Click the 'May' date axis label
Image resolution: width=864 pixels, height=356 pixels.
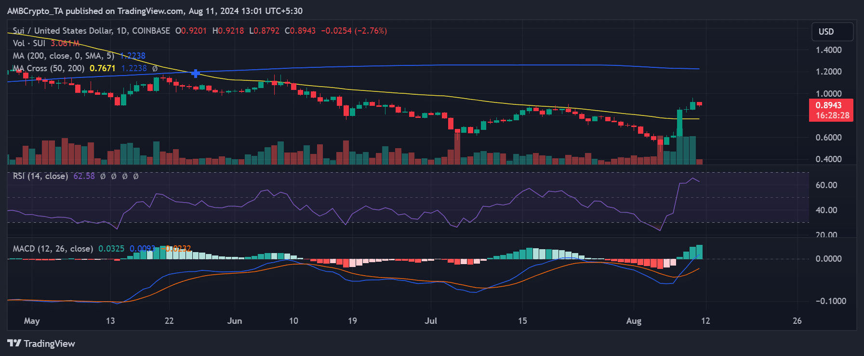pos(32,321)
